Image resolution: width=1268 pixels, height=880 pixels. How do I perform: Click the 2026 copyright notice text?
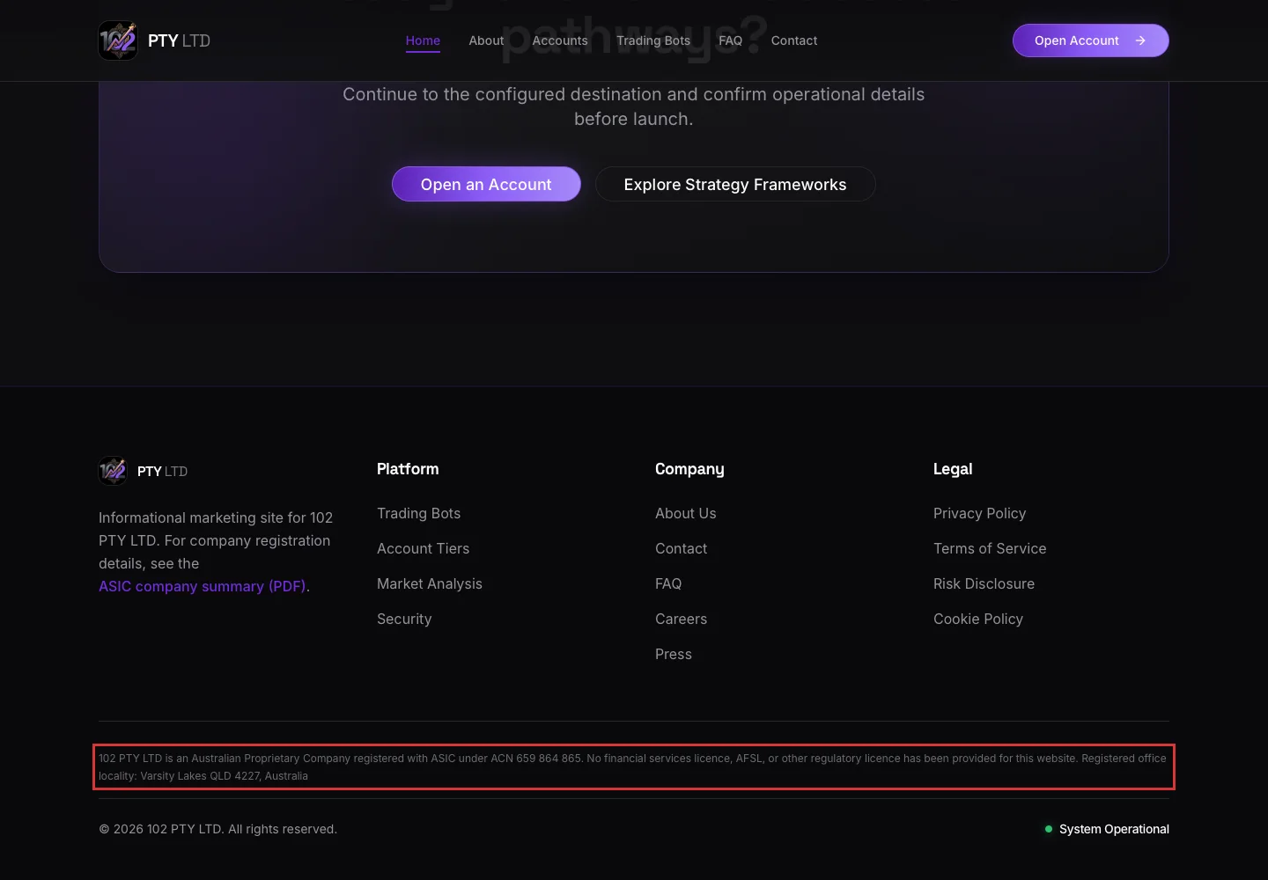pyautogui.click(x=217, y=829)
